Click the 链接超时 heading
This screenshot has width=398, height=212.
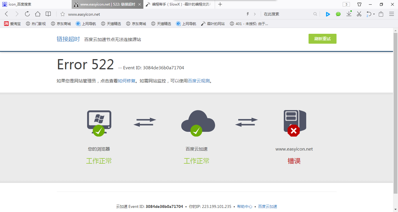[68, 39]
